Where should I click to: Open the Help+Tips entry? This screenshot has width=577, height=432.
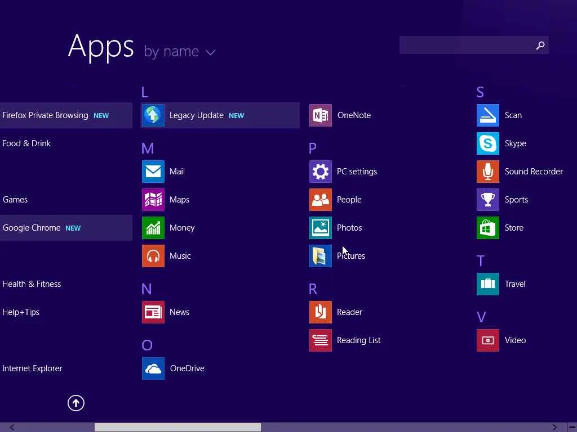pyautogui.click(x=21, y=312)
